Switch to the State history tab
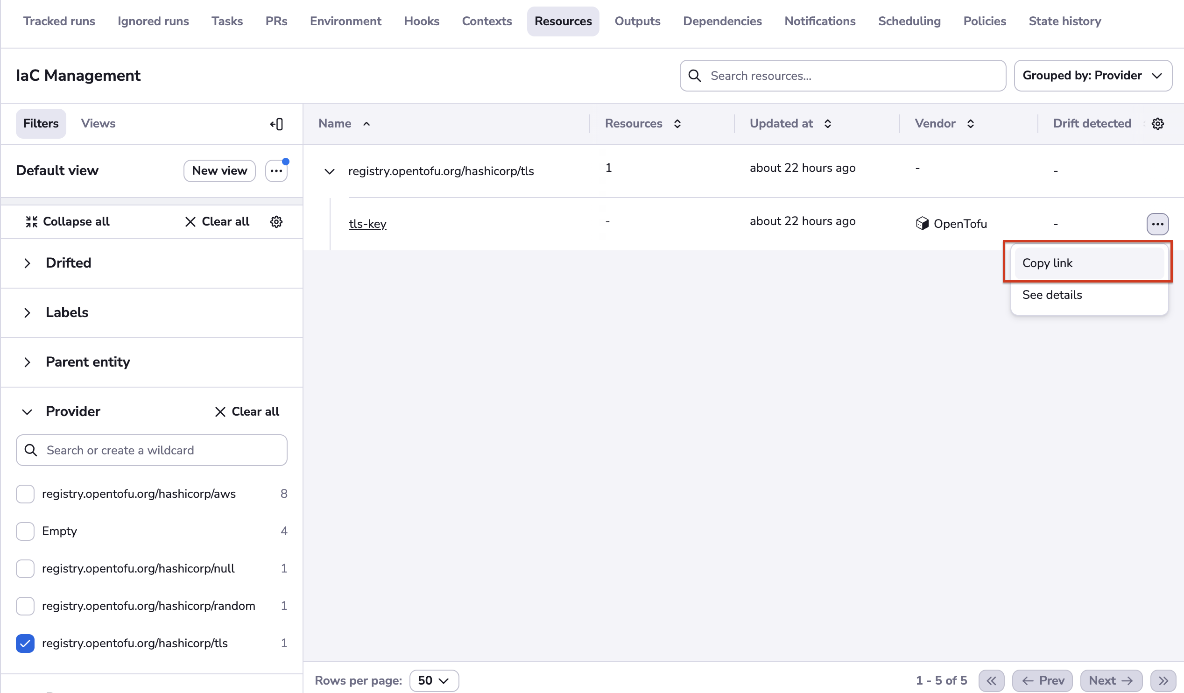This screenshot has height=693, width=1184. [x=1064, y=21]
